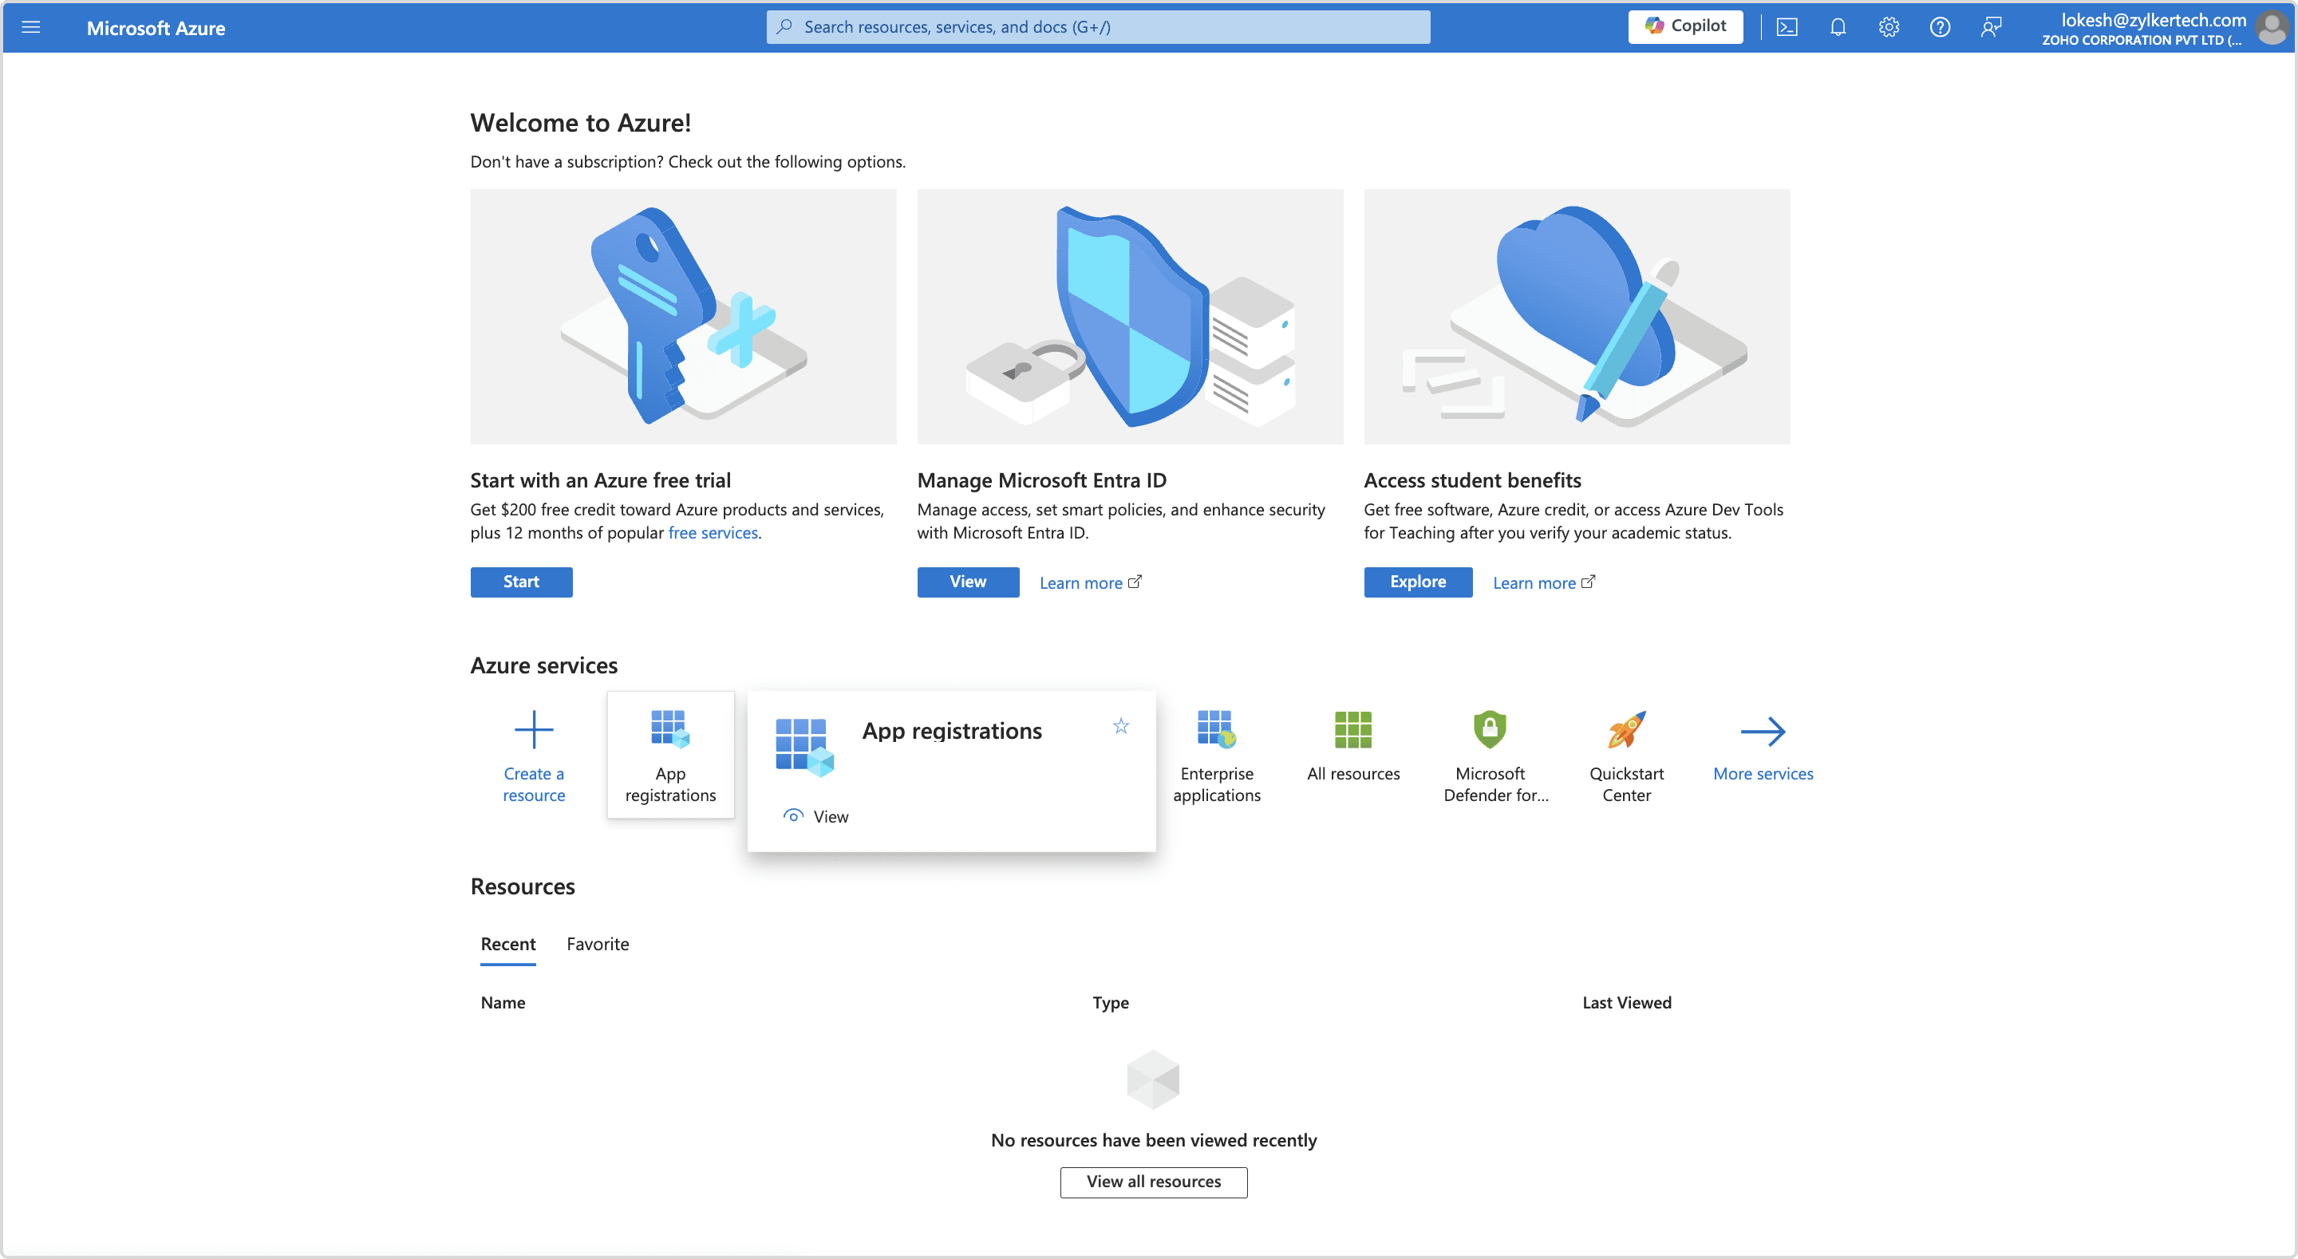
Task: Open the Cloud Shell terminal icon
Action: [1787, 28]
